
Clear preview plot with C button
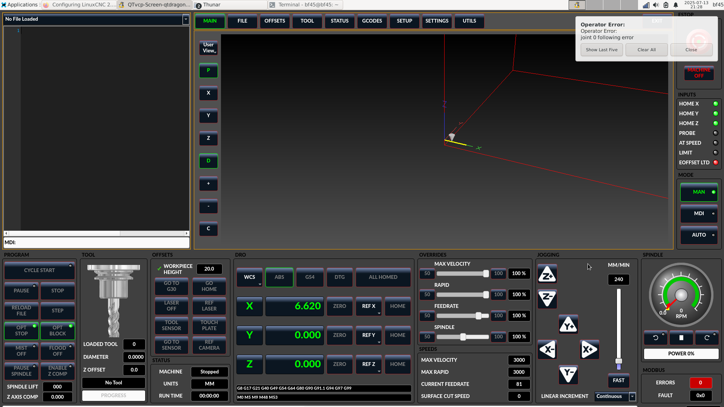pyautogui.click(x=208, y=229)
